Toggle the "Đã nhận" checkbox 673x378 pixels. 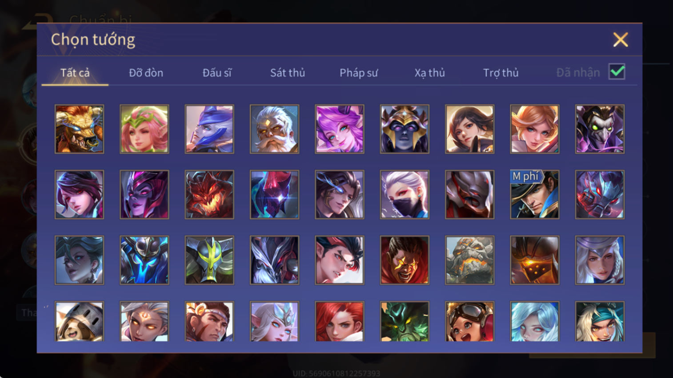tap(617, 72)
